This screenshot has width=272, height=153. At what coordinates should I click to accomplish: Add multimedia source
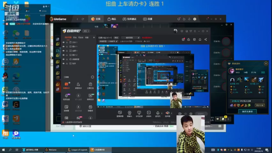coord(149,114)
